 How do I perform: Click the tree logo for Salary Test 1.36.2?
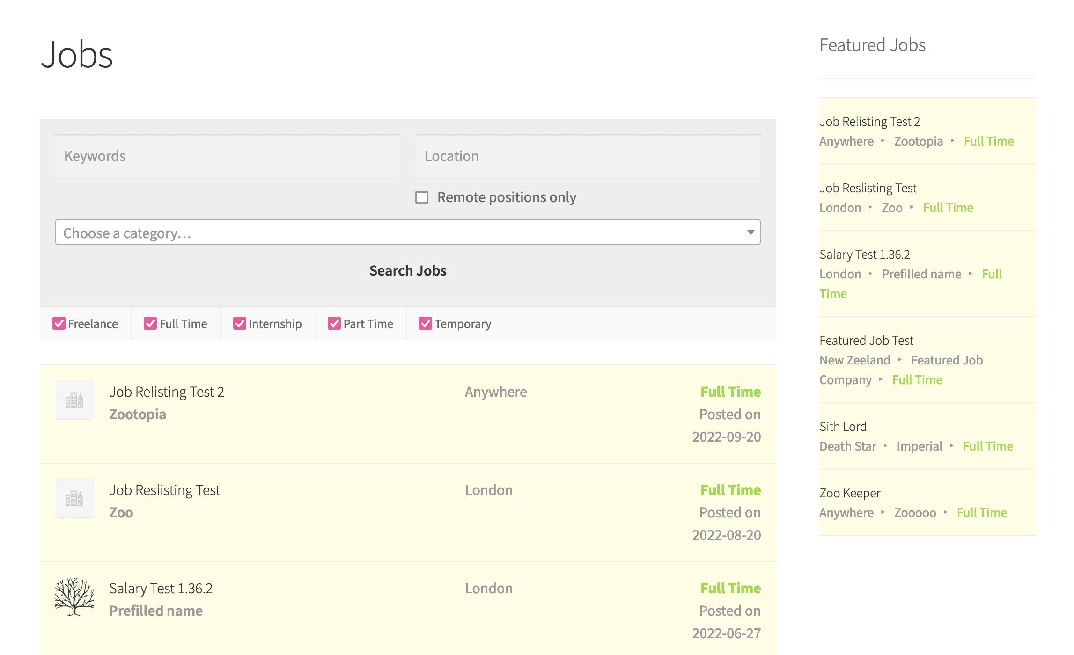point(74,597)
